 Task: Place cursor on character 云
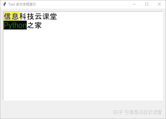pos(38,17)
